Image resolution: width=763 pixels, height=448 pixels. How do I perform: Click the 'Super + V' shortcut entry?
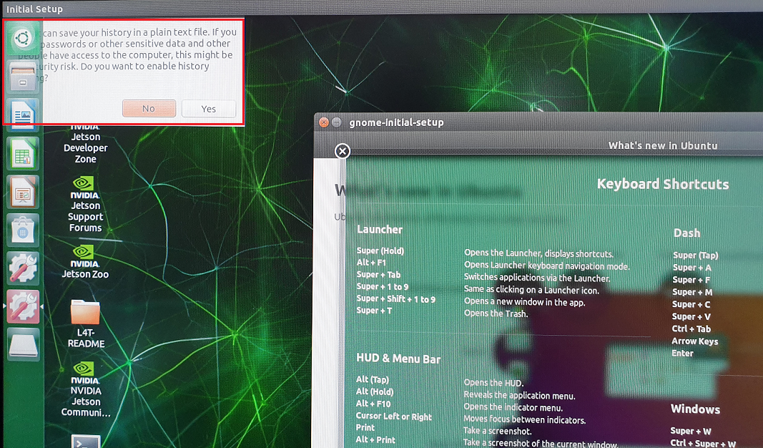(691, 316)
